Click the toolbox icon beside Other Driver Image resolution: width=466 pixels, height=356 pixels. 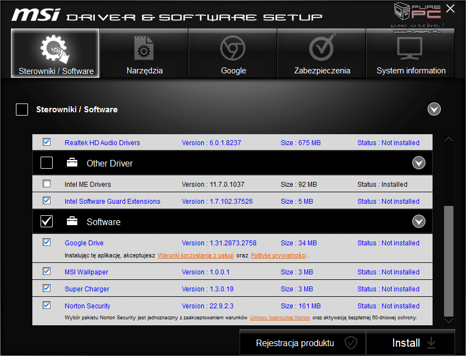72,163
